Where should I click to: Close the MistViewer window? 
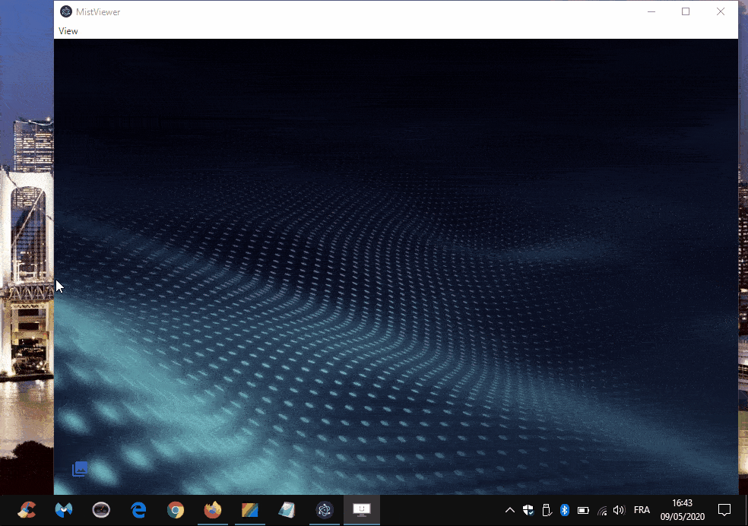tap(721, 11)
